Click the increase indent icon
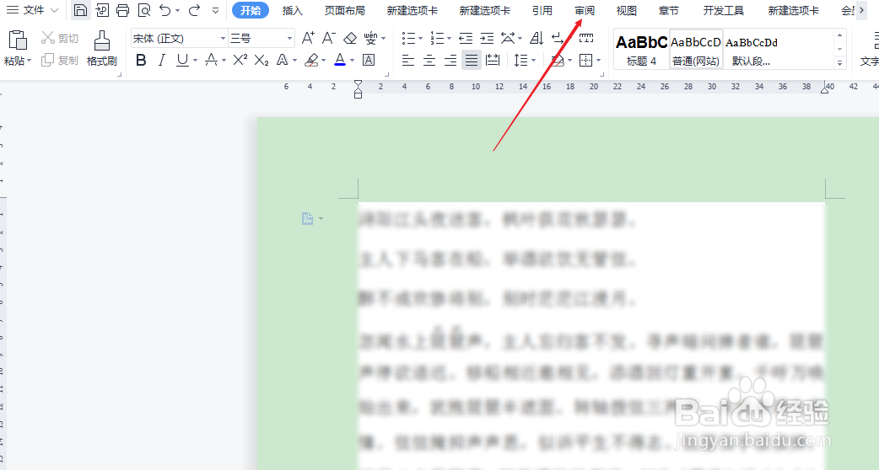Viewport: 879px width, 470px height. tap(487, 38)
